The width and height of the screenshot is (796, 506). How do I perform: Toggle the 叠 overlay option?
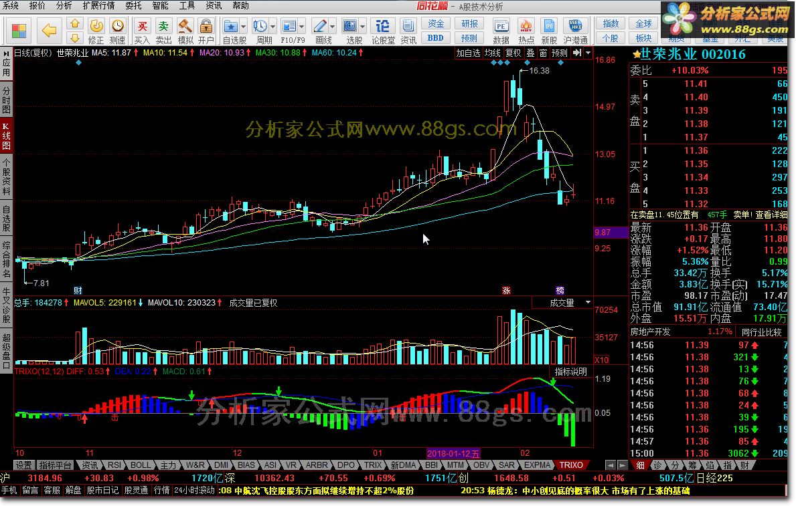pos(530,53)
